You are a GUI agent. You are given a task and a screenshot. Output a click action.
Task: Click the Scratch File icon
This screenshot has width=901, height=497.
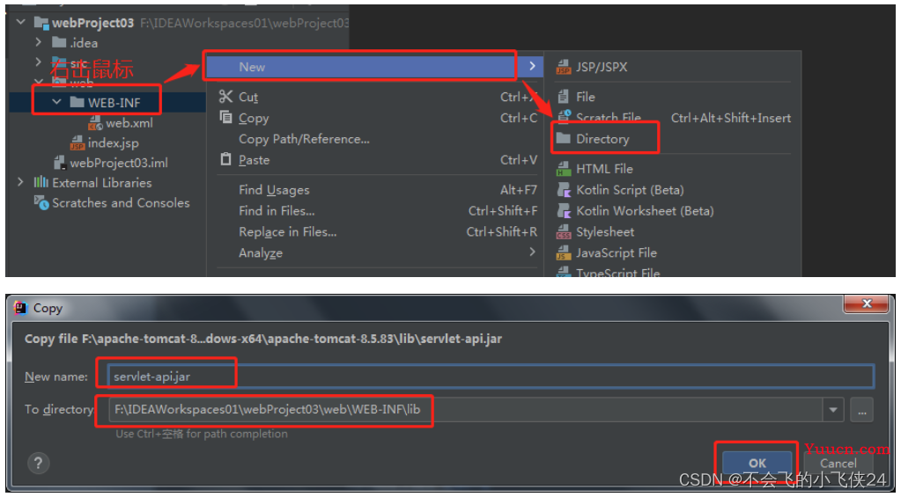pyautogui.click(x=564, y=117)
